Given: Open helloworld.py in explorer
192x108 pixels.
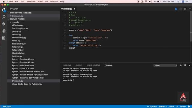Looking at the screenshot, I should coord(18,50).
